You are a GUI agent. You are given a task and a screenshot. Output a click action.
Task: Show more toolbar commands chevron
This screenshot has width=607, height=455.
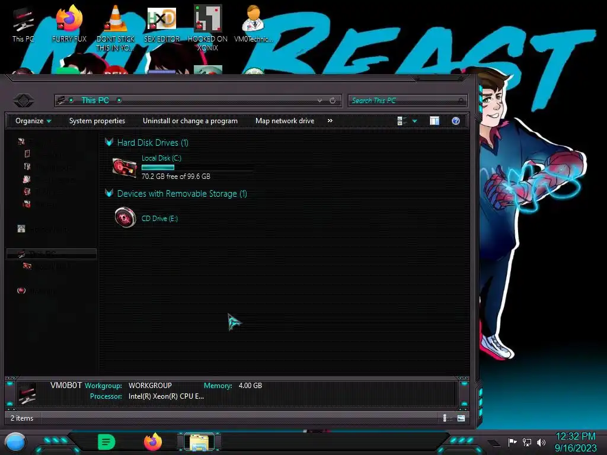[x=330, y=121]
